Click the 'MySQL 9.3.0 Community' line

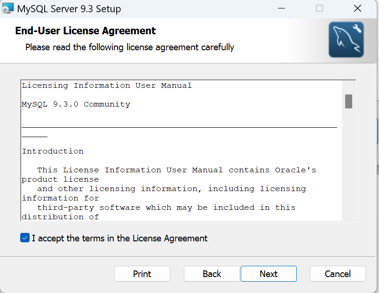[x=76, y=104]
